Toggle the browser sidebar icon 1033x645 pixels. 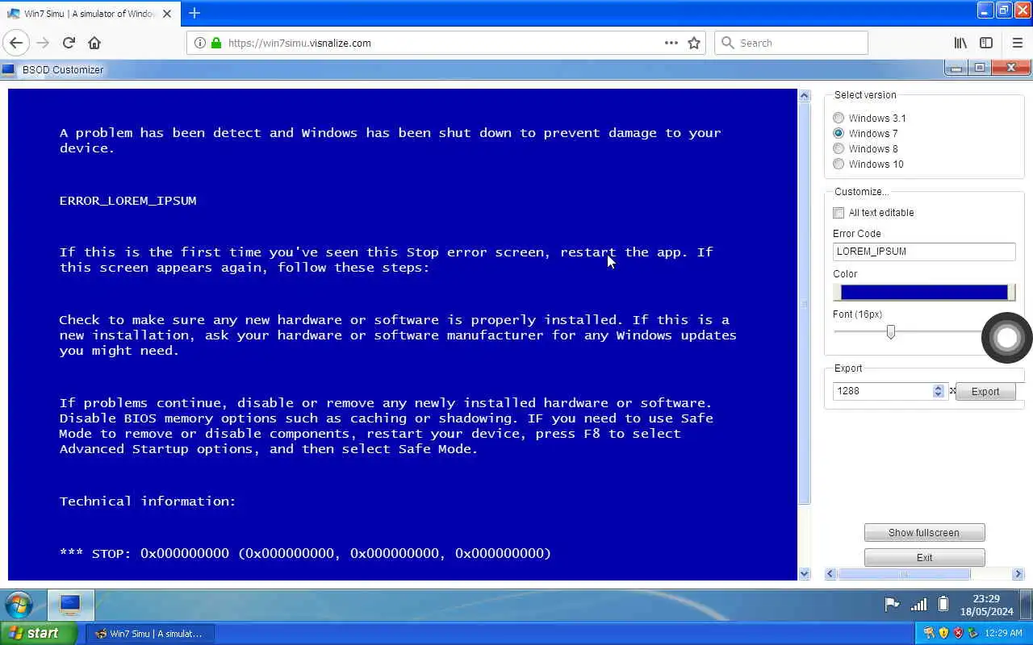point(986,43)
